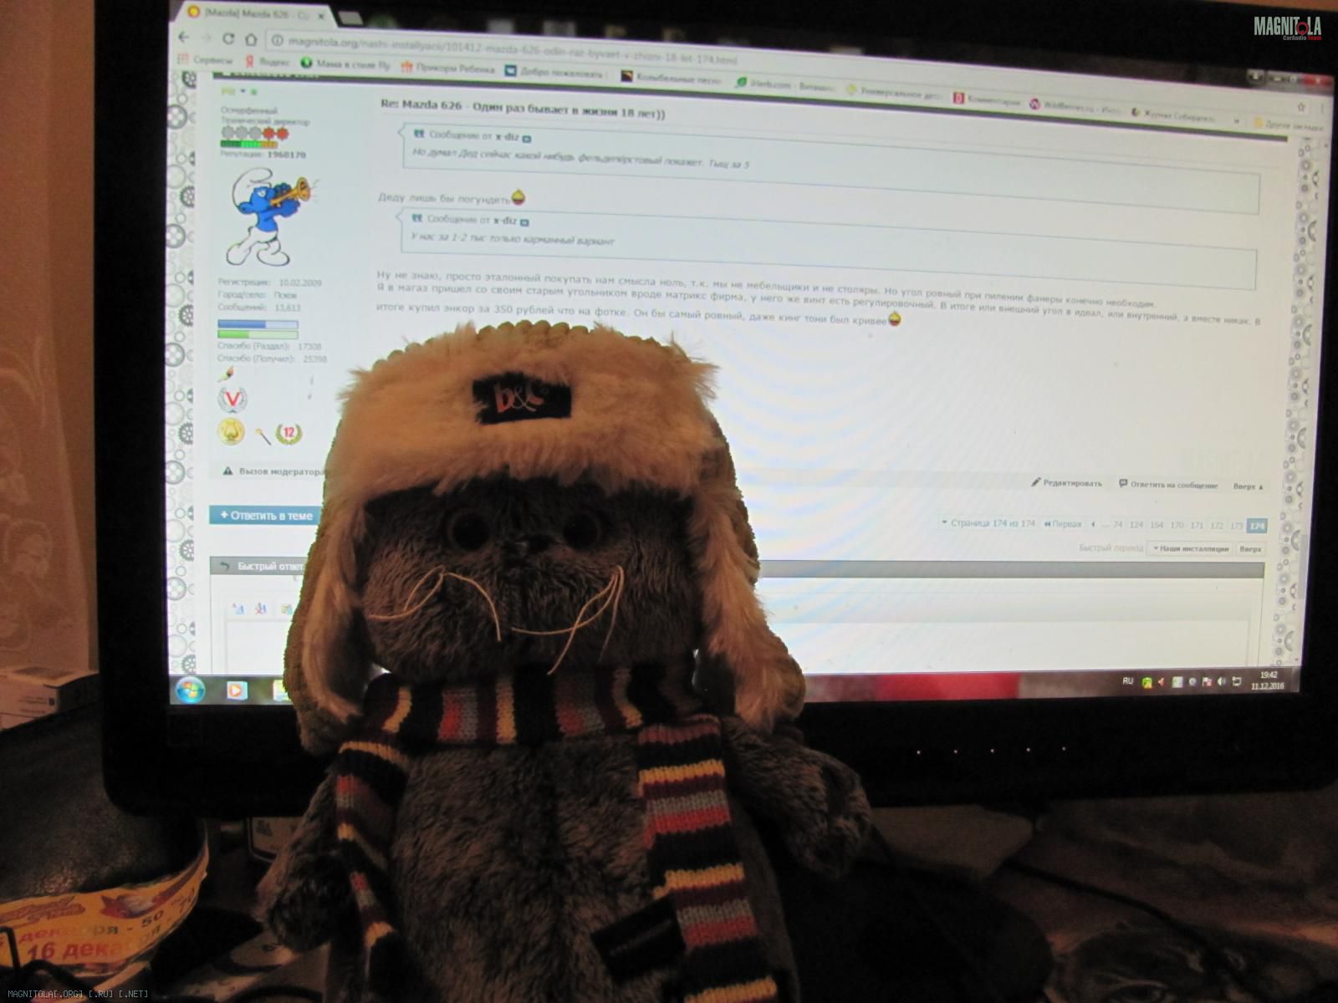Open the Комментарии bookmark

pos(988,99)
